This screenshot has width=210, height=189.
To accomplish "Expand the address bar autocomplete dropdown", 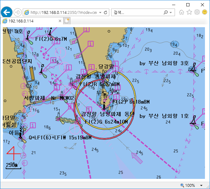I will [x=100, y=12].
